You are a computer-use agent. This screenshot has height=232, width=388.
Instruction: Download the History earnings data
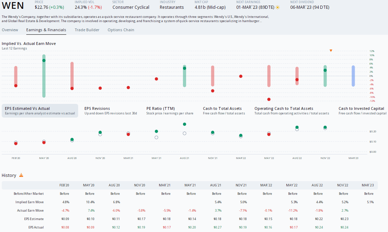click(21, 175)
